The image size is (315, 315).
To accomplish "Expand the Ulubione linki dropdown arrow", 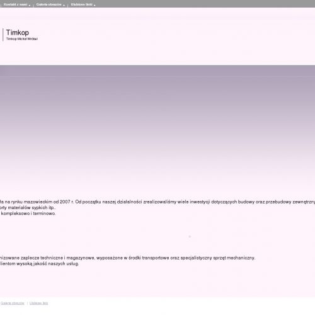I will coord(94,5).
